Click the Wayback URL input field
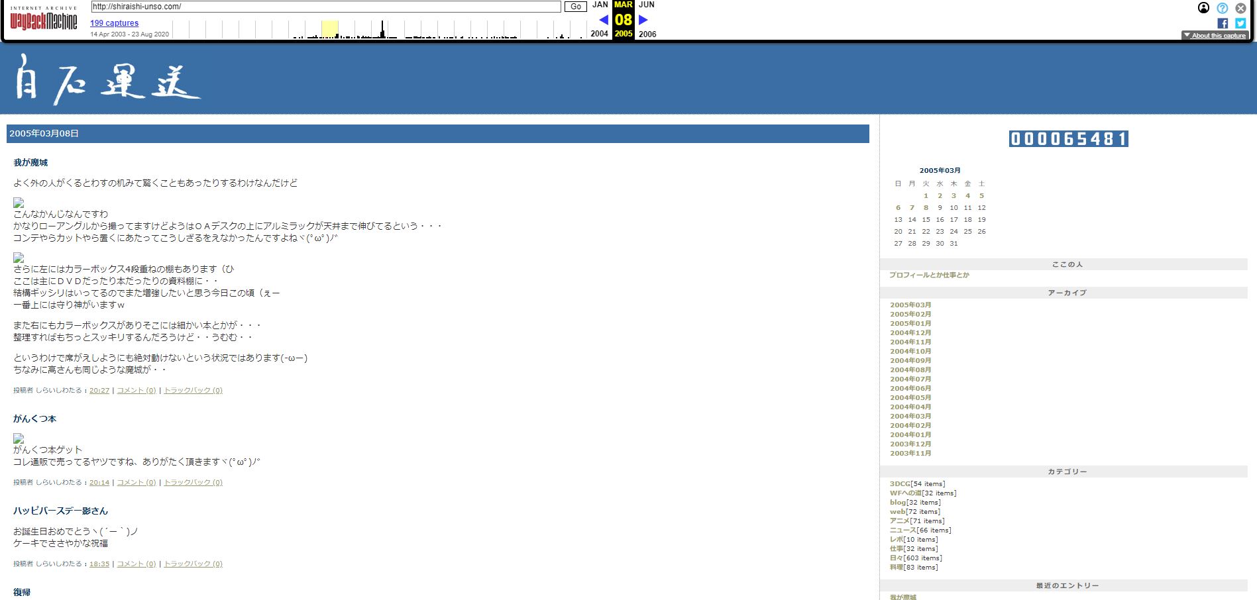Viewport: 1257px width, 600px height. click(x=325, y=7)
